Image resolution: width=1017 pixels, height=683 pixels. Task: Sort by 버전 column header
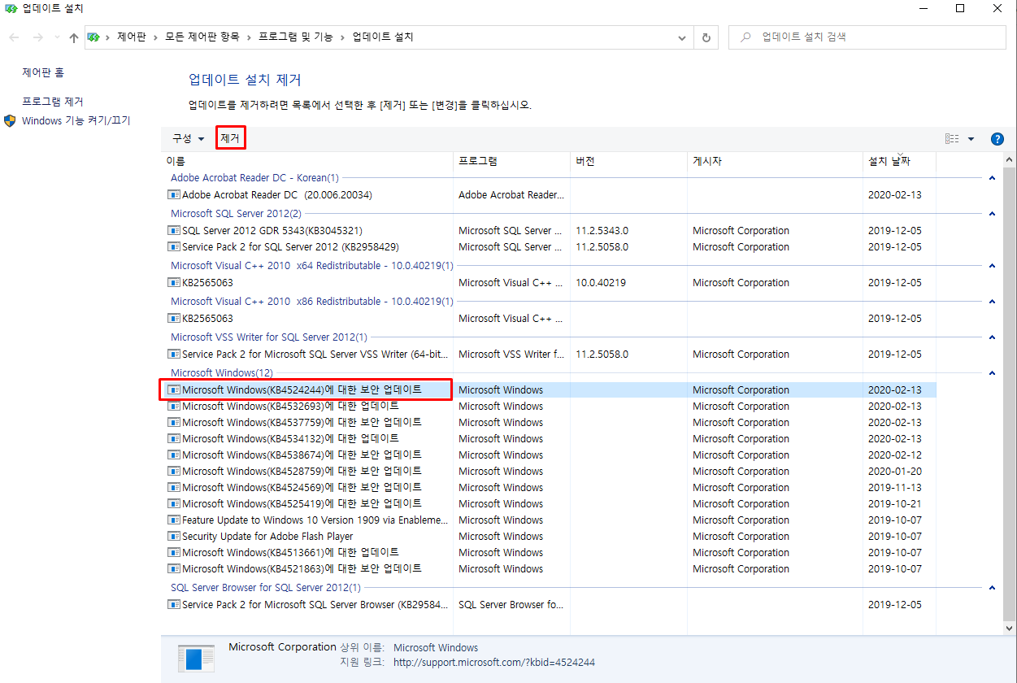point(628,161)
